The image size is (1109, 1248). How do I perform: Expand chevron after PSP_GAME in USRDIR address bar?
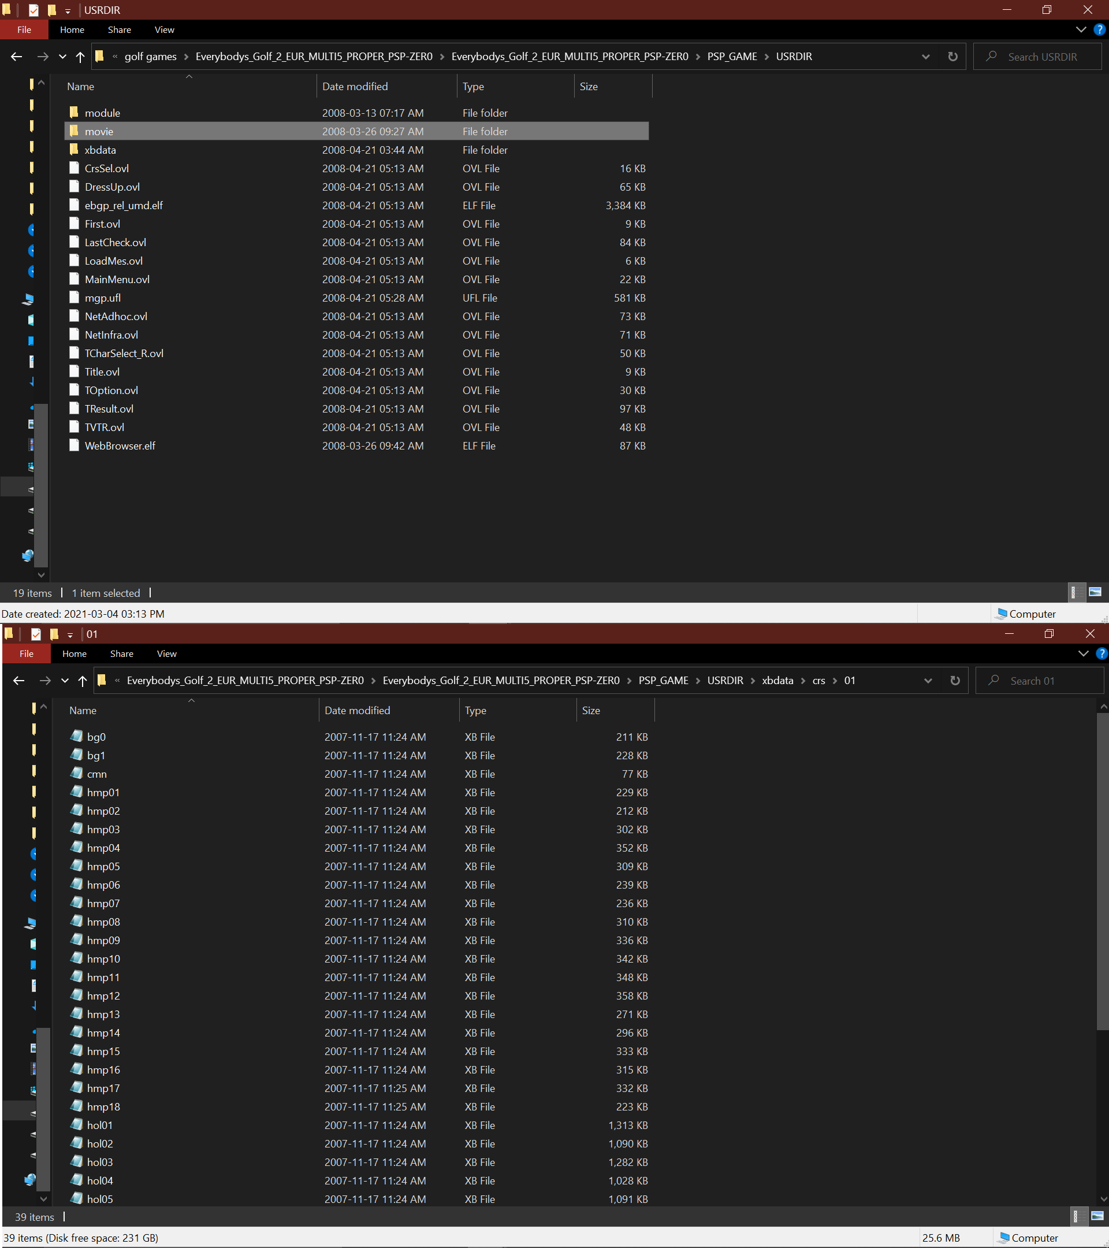pos(766,57)
